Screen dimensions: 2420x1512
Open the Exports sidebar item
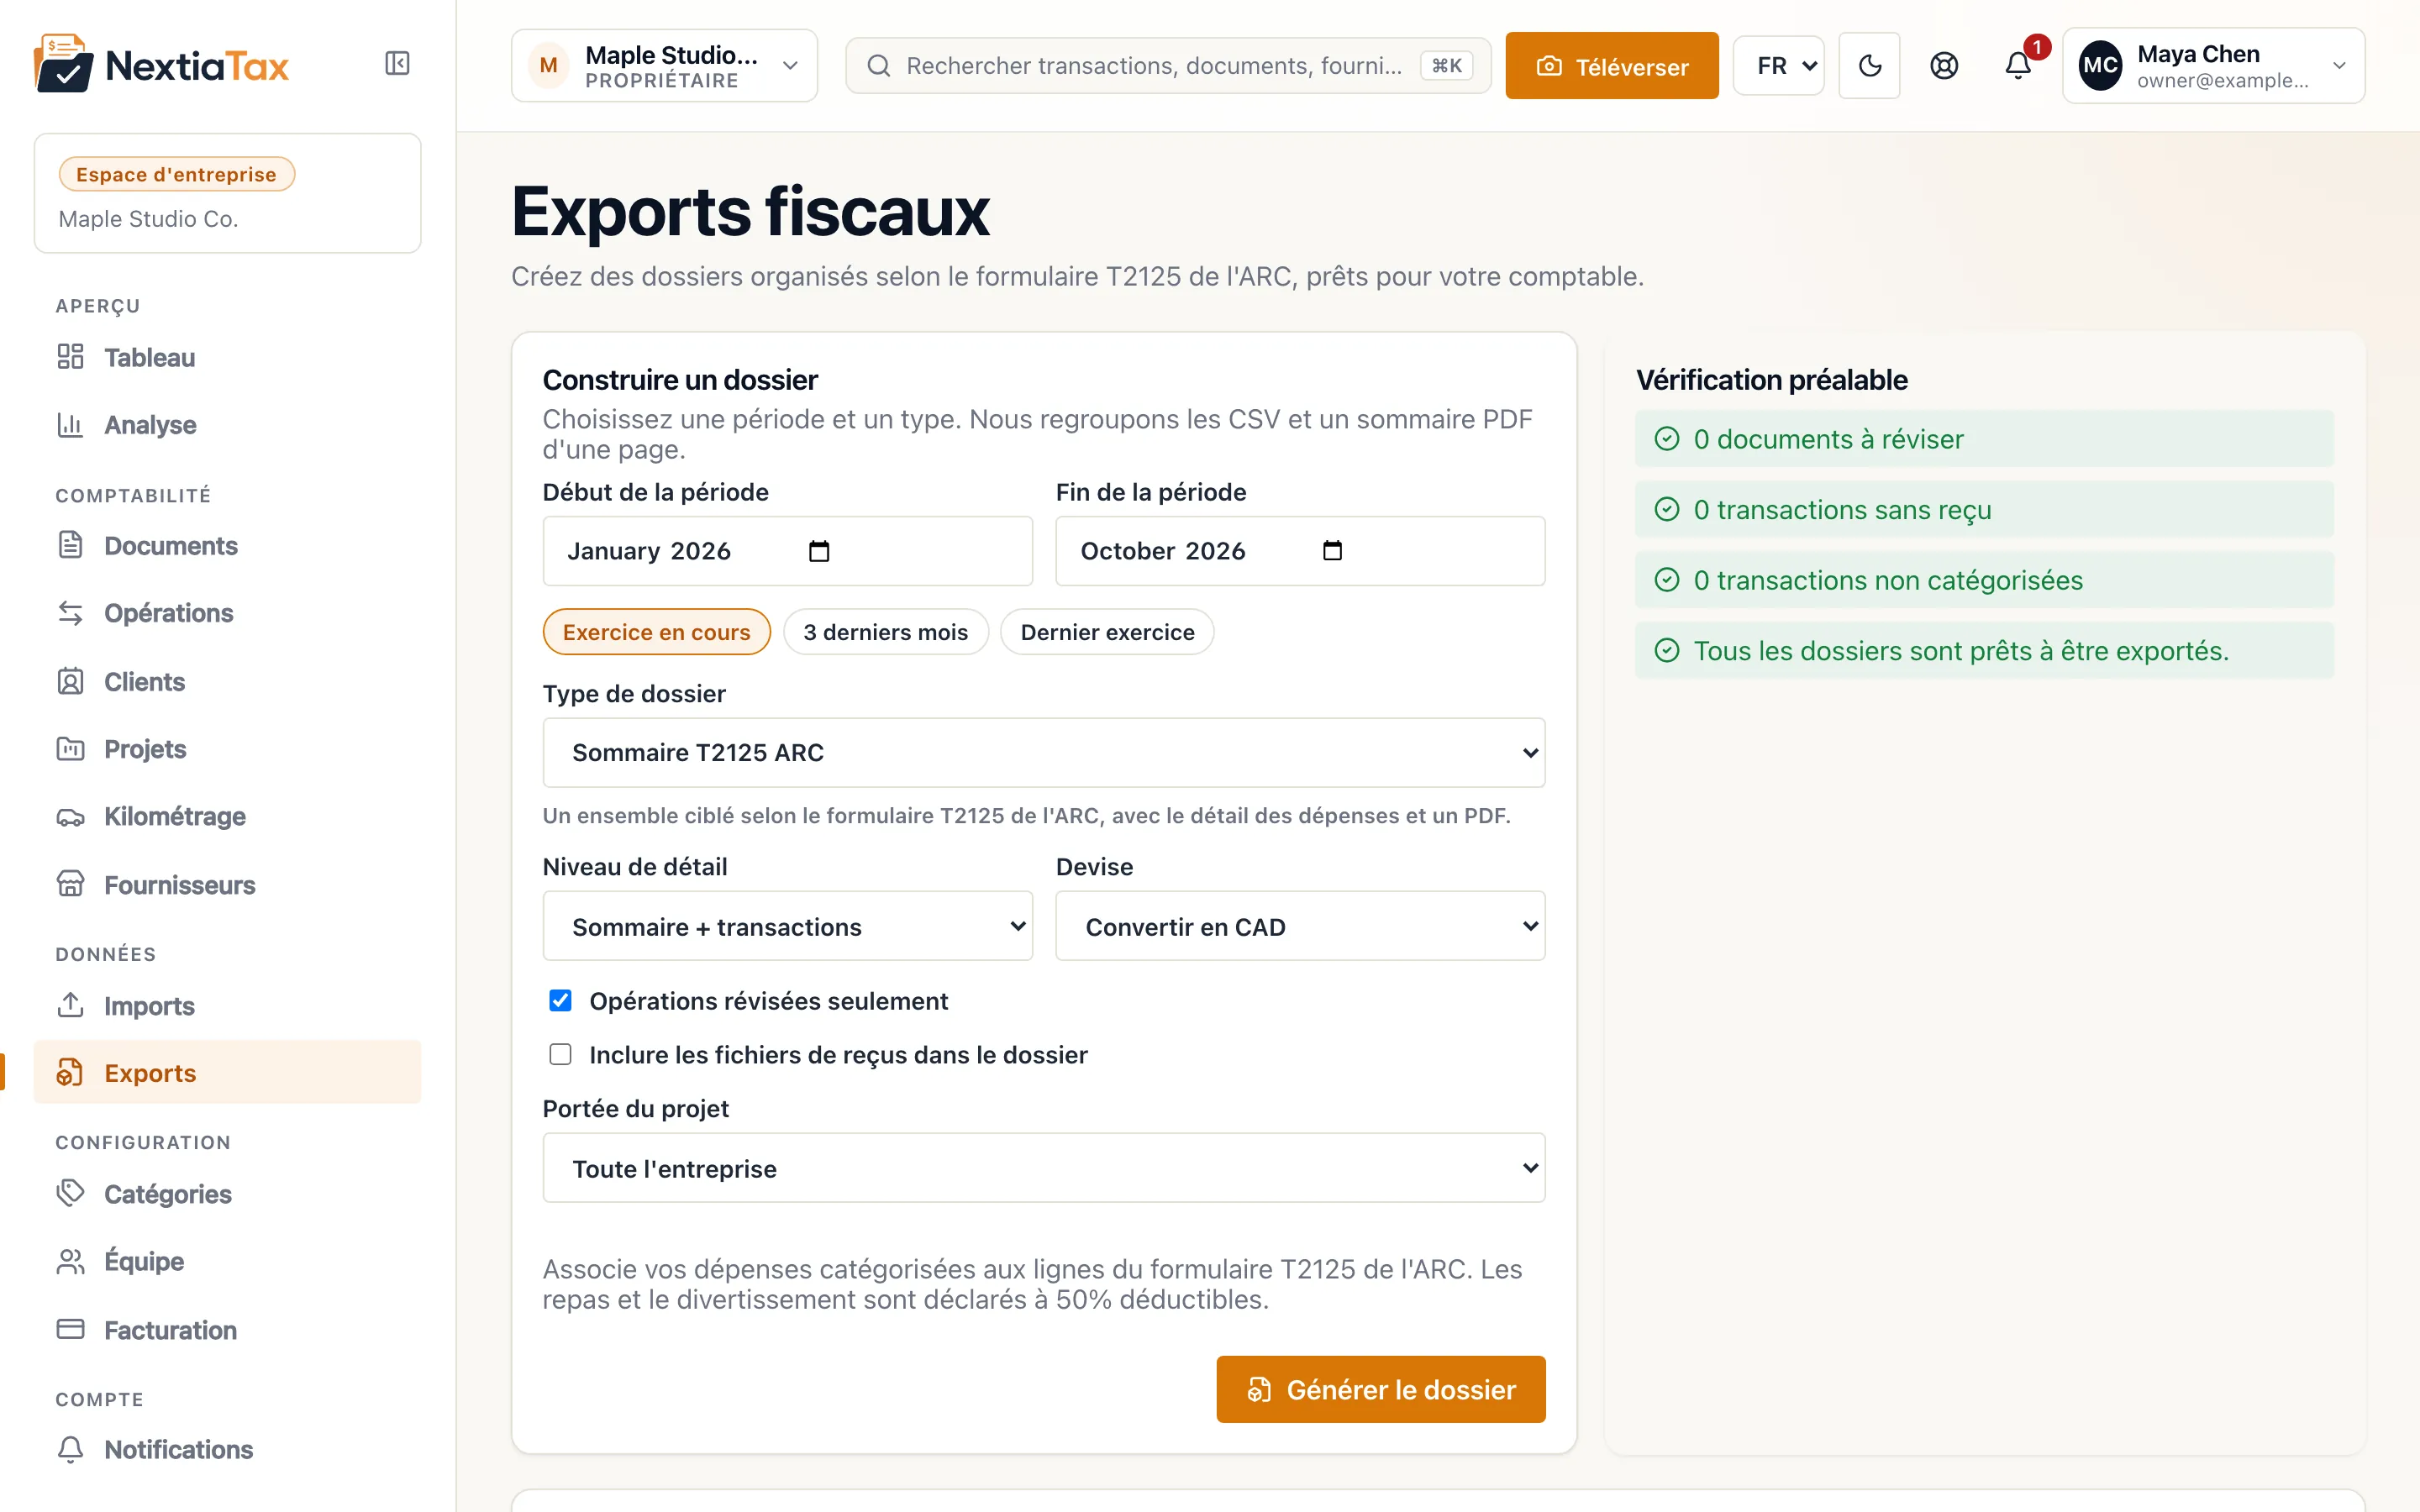pyautogui.click(x=227, y=1072)
